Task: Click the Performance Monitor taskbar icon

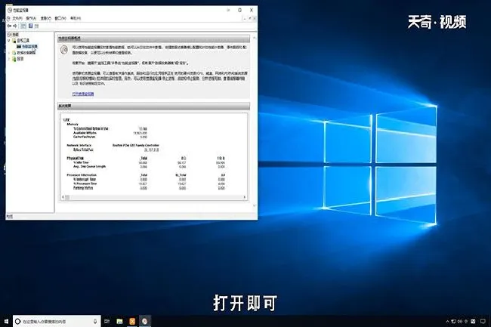Action: pos(145,321)
